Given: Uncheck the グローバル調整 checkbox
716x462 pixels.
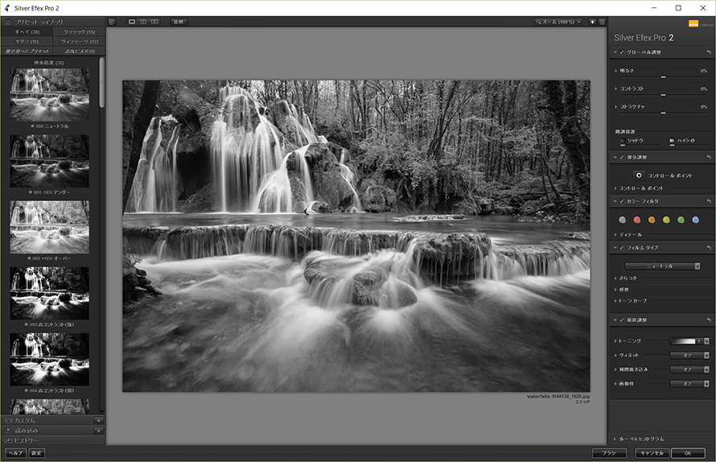Looking at the screenshot, I should pos(622,52).
